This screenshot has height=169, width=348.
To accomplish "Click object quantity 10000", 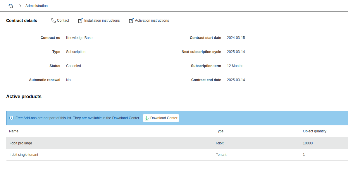I will click(x=308, y=143).
